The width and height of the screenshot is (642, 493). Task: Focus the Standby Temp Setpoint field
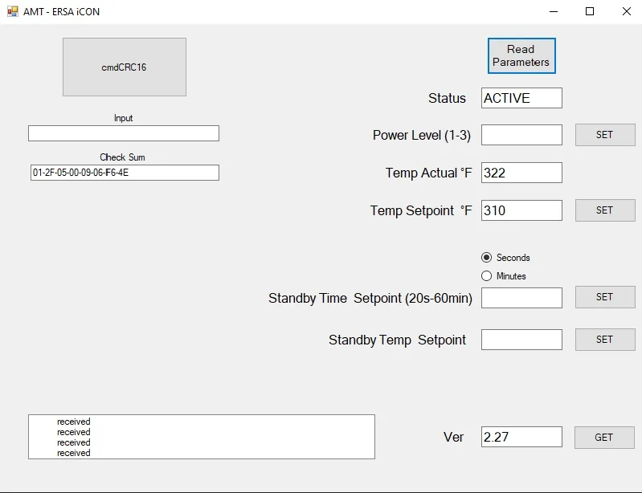[521, 340]
